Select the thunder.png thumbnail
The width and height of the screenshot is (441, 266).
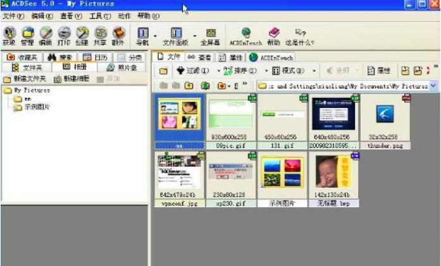click(385, 121)
